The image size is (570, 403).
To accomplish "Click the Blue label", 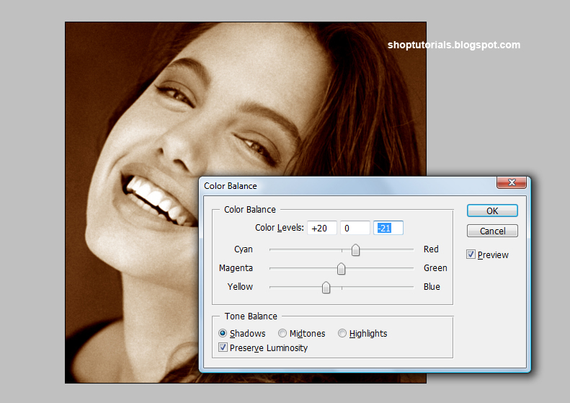I will pyautogui.click(x=432, y=287).
